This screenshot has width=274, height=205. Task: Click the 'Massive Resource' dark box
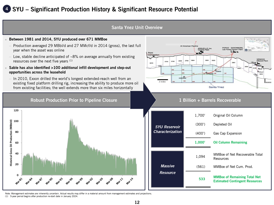point(168,169)
